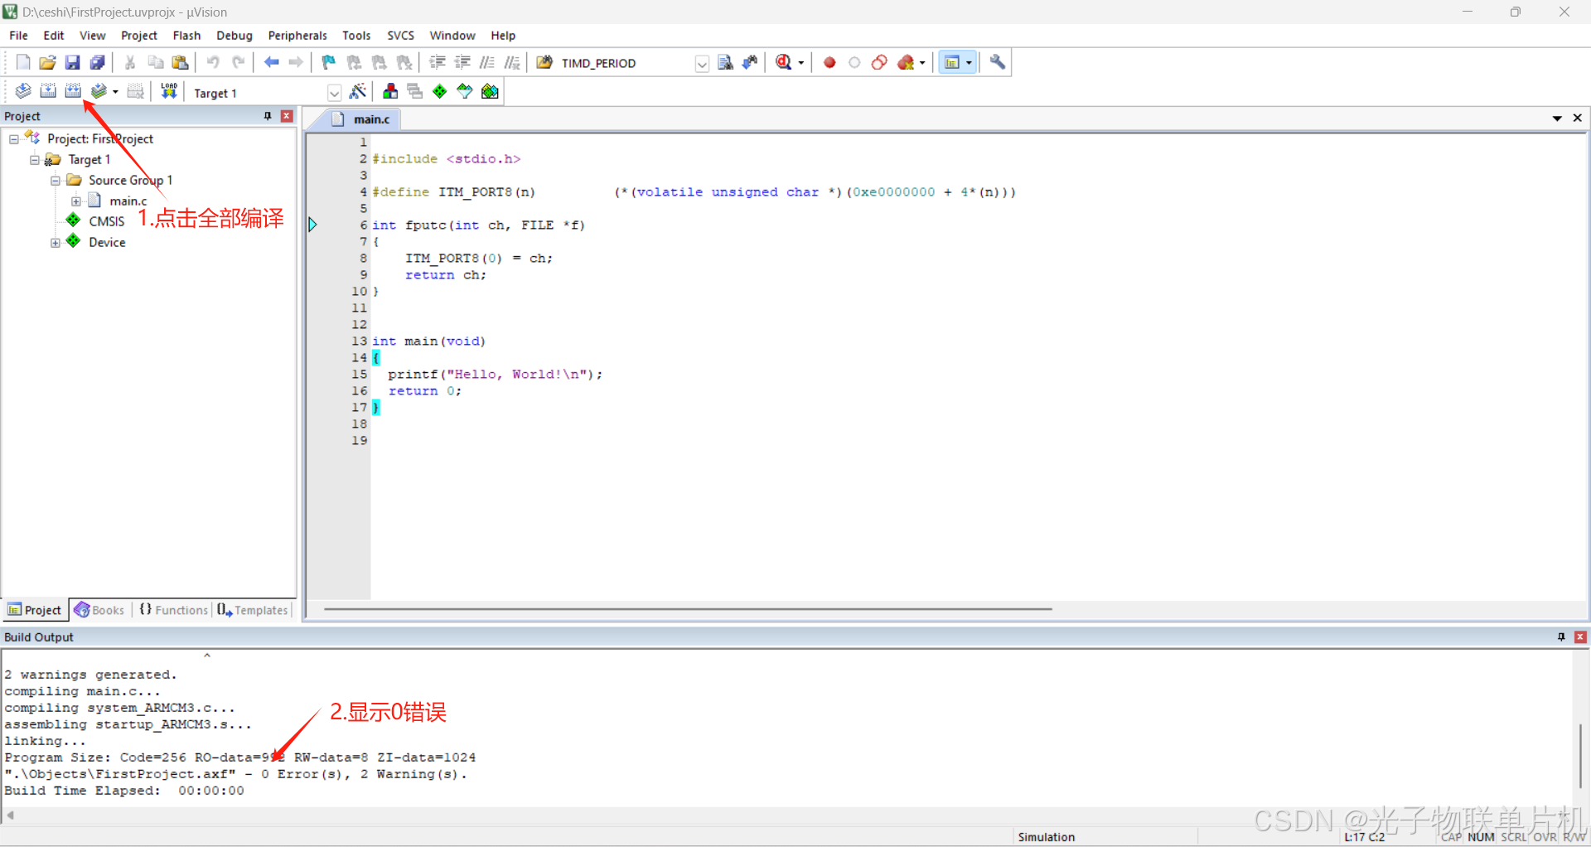
Task: Indent selected text
Action: (x=438, y=62)
